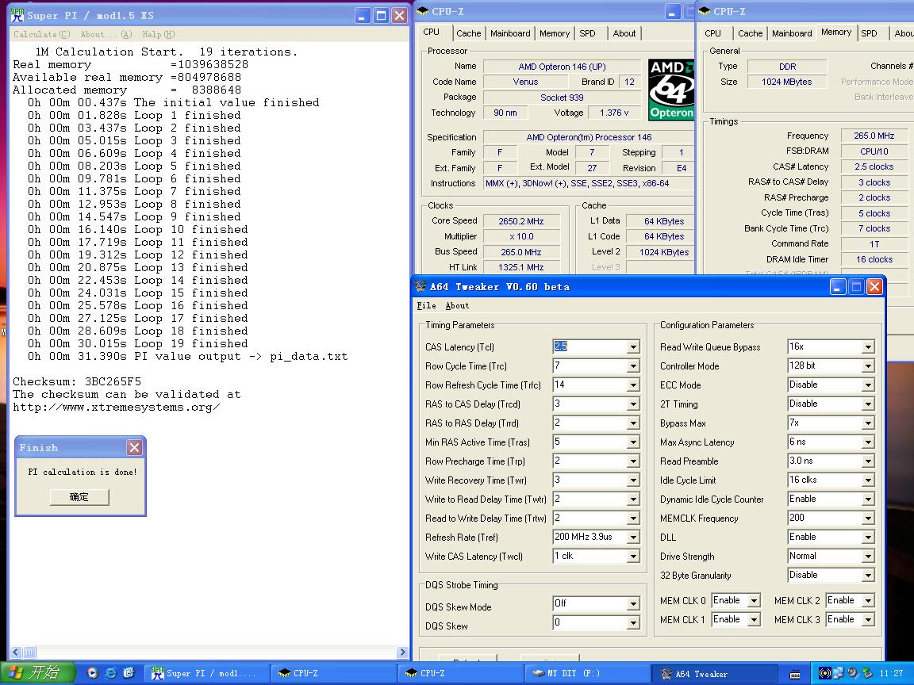The image size is (914, 685).
Task: Open the Write CAS Latency (Twcl) dropdown
Action: pos(633,557)
